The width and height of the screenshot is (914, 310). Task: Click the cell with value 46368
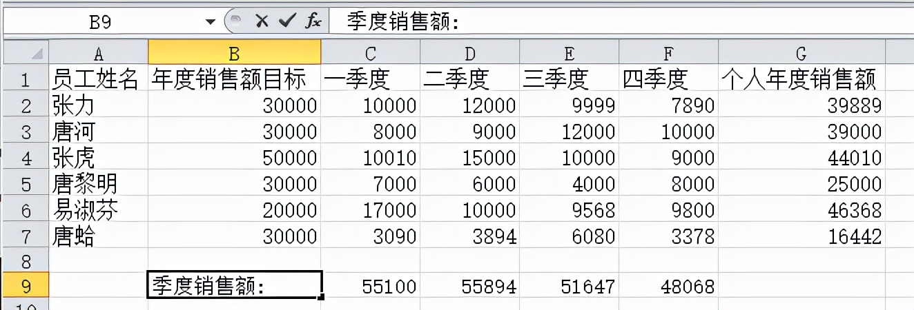801,209
